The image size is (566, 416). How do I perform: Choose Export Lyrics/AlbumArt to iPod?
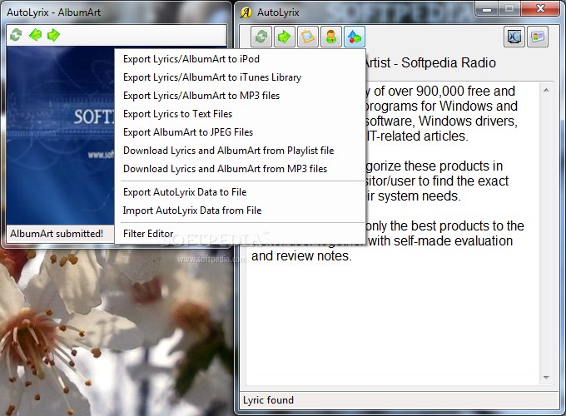pyautogui.click(x=240, y=59)
